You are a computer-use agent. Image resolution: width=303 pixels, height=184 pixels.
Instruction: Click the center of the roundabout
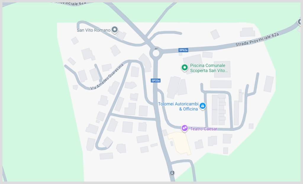pos(156,53)
